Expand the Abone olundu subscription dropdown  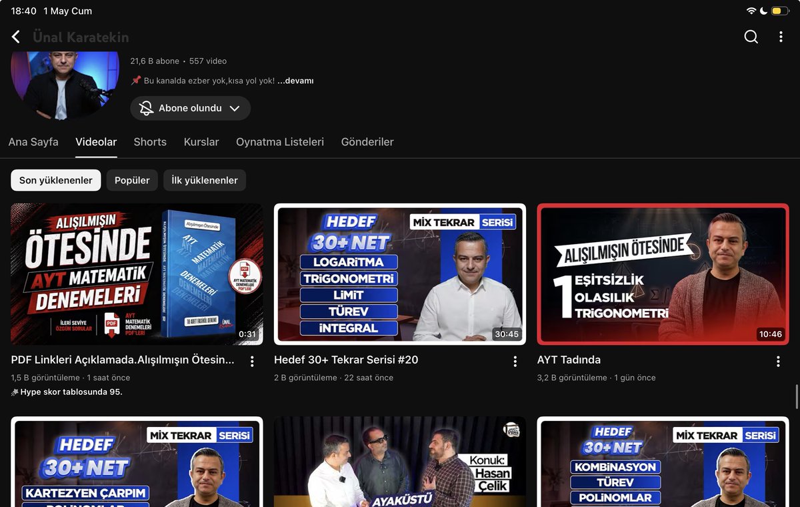[234, 108]
